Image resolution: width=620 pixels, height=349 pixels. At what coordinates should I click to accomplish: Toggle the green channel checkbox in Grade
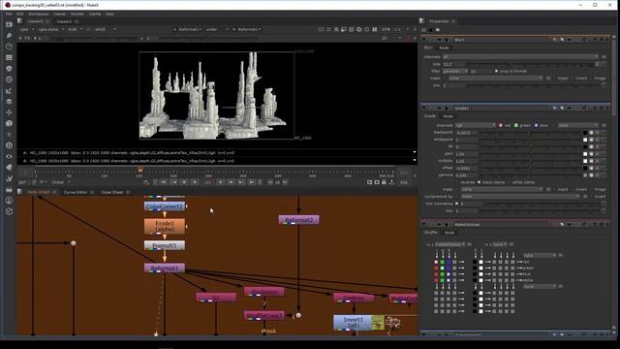[516, 125]
